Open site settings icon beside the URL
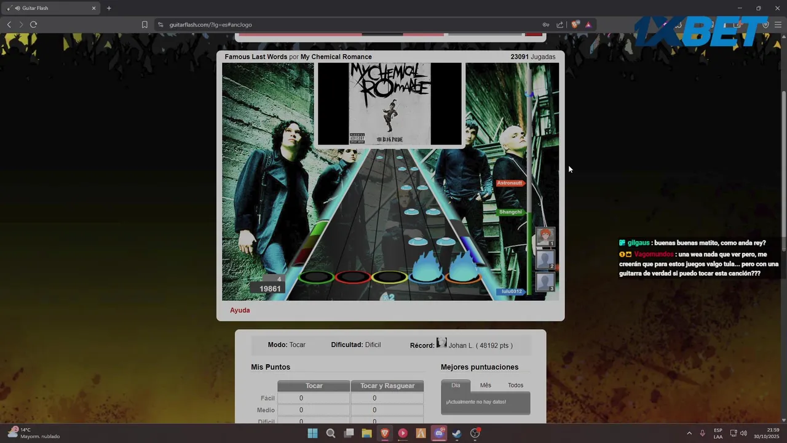Image resolution: width=787 pixels, height=443 pixels. [160, 25]
